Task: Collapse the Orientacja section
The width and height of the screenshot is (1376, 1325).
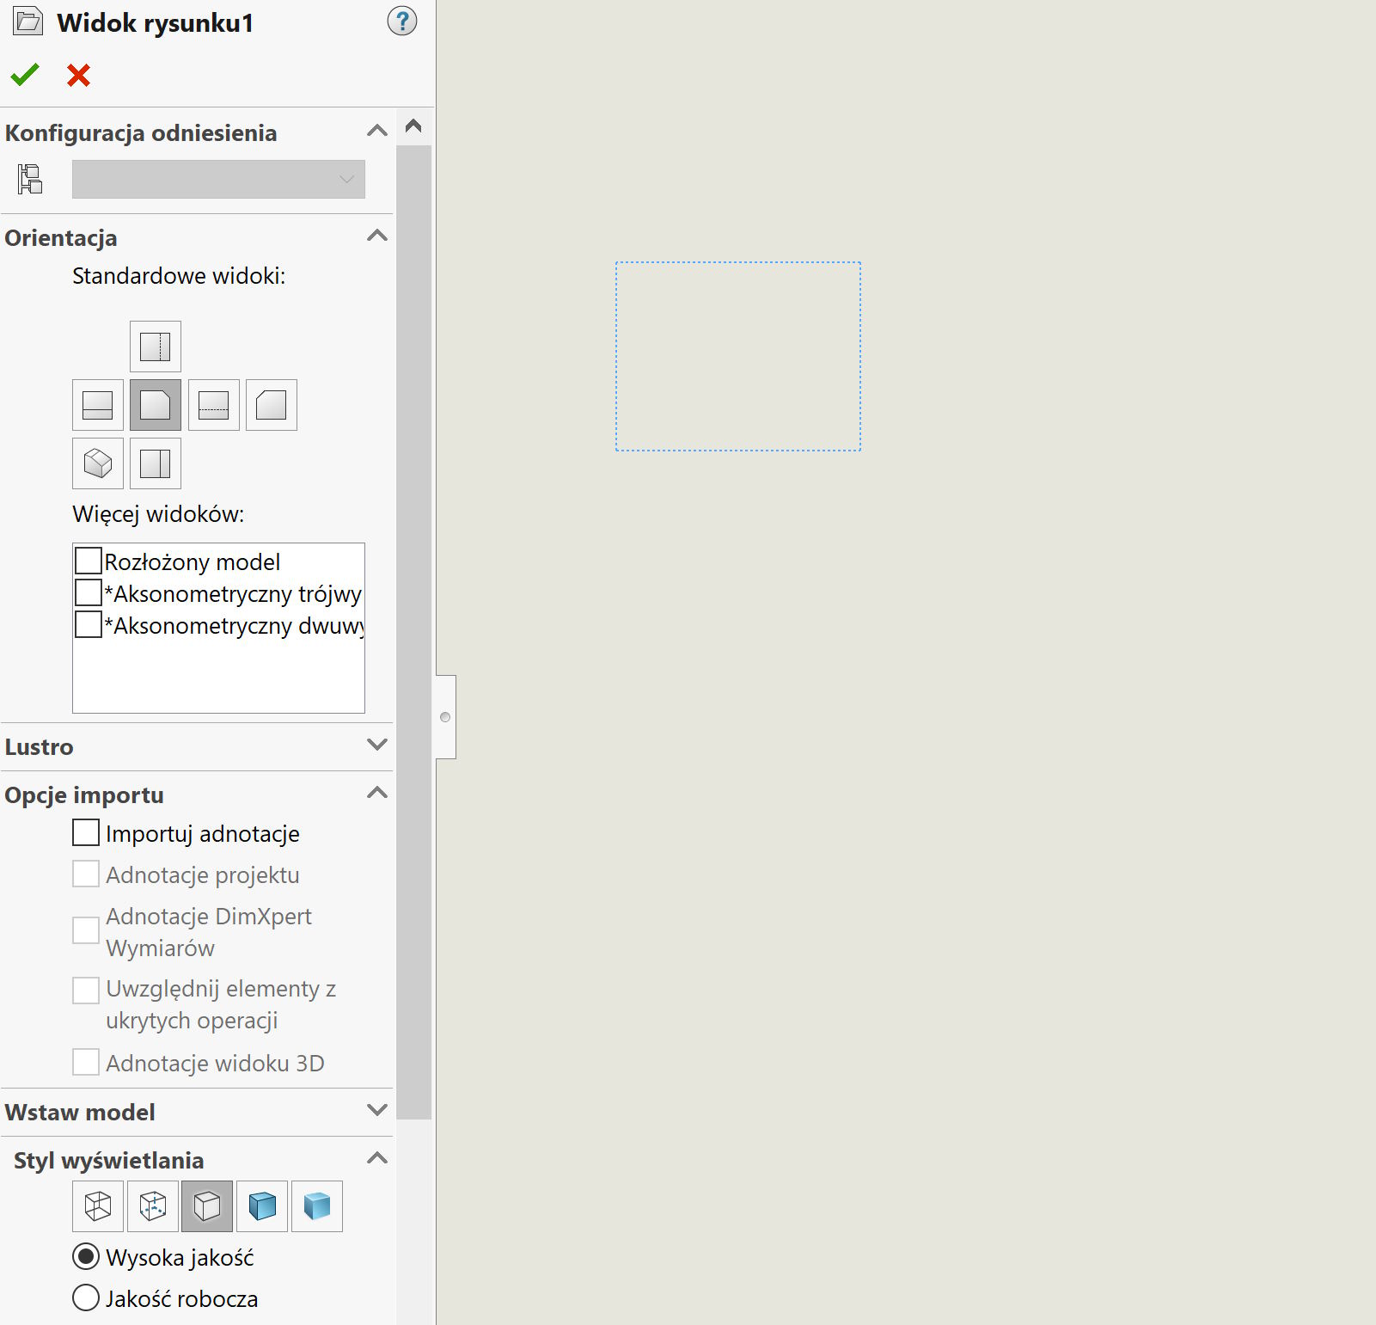Action: pos(376,236)
